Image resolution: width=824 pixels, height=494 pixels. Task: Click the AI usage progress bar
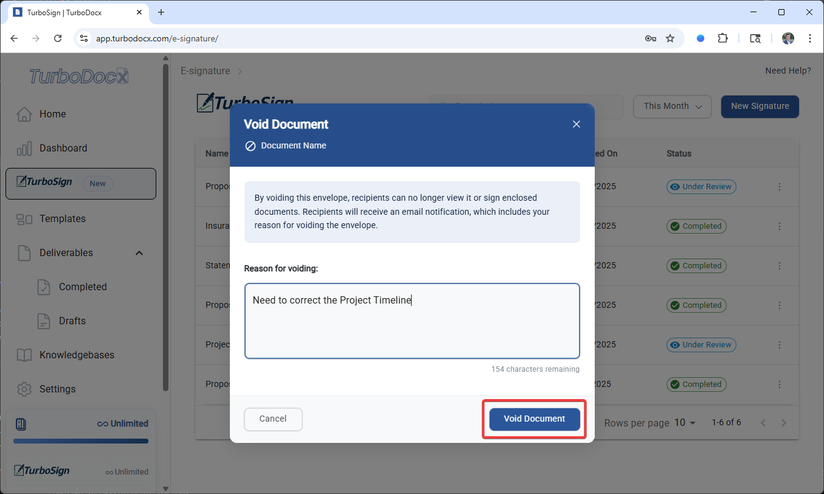[81, 441]
